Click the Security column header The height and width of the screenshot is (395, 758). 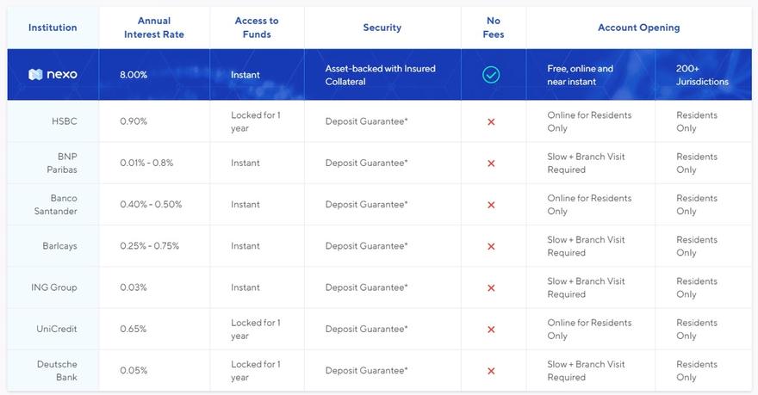pos(382,28)
